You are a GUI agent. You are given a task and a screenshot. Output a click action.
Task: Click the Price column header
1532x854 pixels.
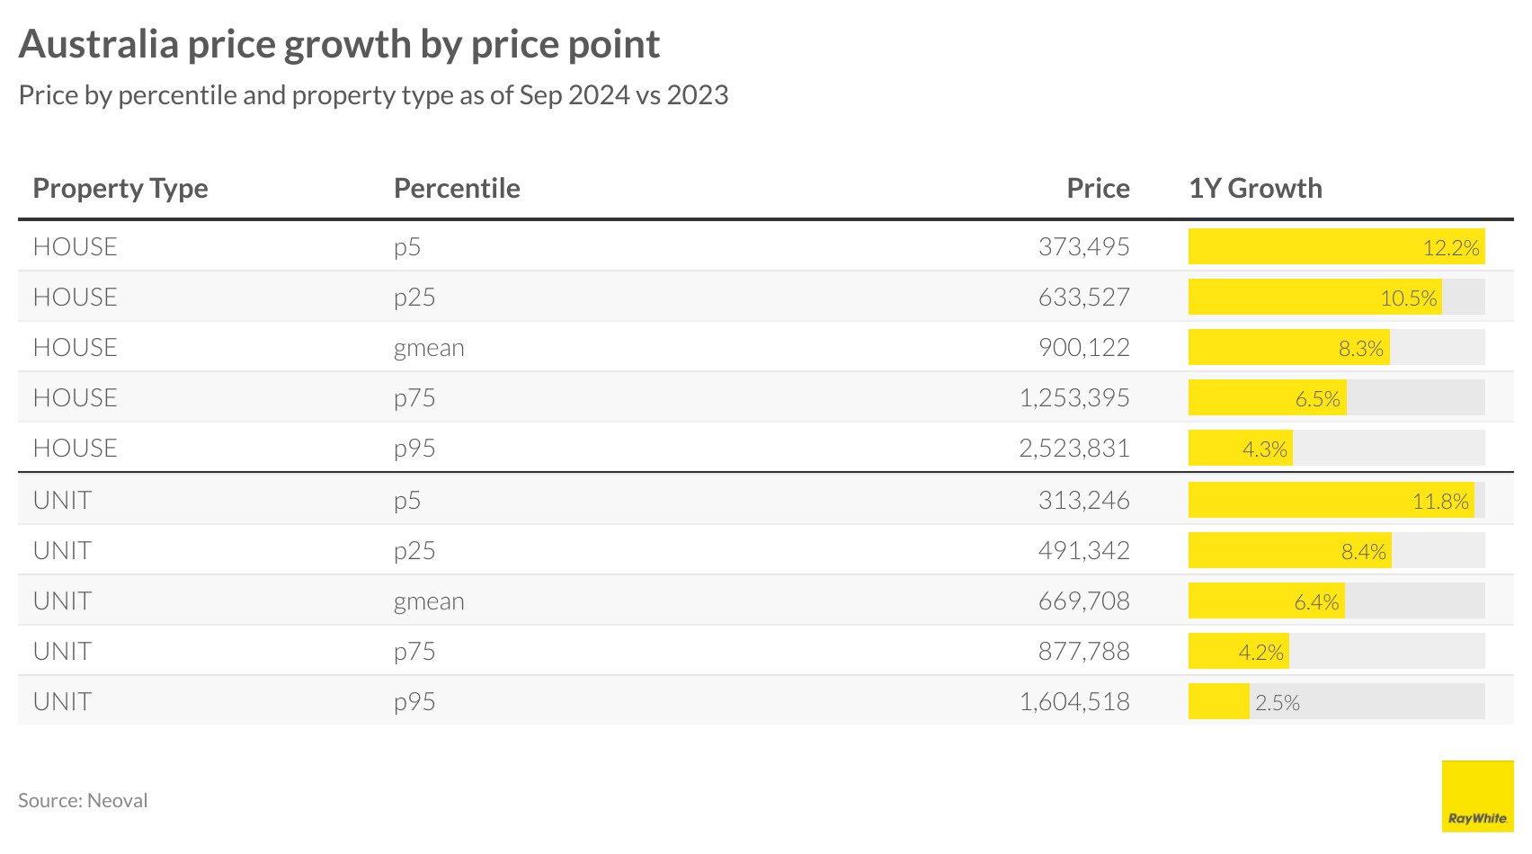(x=1098, y=188)
